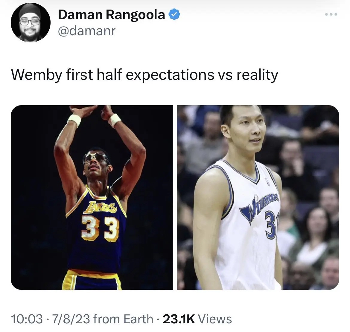The image size is (350, 332).
Task: Click the "Wemby first half" tweet text
Action: pyautogui.click(x=66, y=75)
